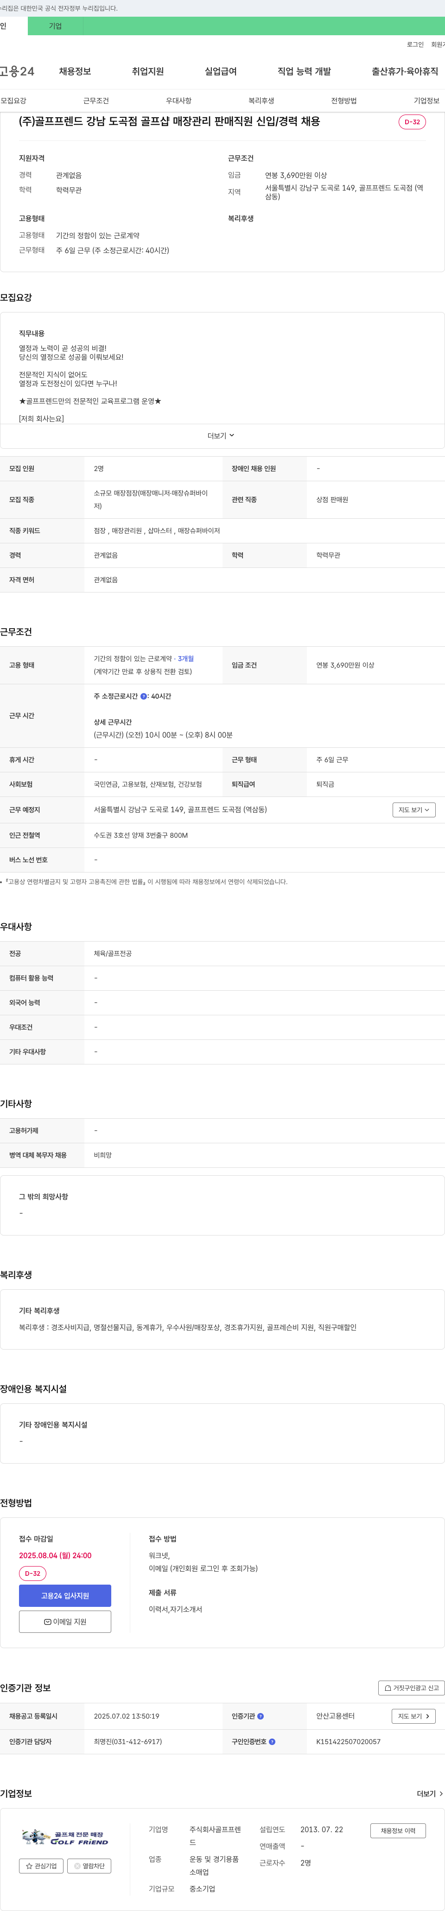This screenshot has height=1911, width=445.
Task: Click major value 체육/골프전공
Action: coord(113,953)
